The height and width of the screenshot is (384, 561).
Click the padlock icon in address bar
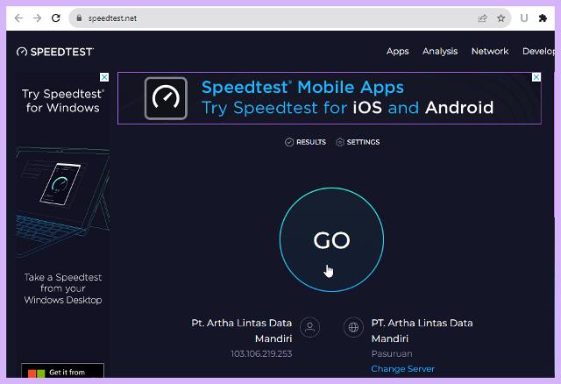[x=80, y=18]
